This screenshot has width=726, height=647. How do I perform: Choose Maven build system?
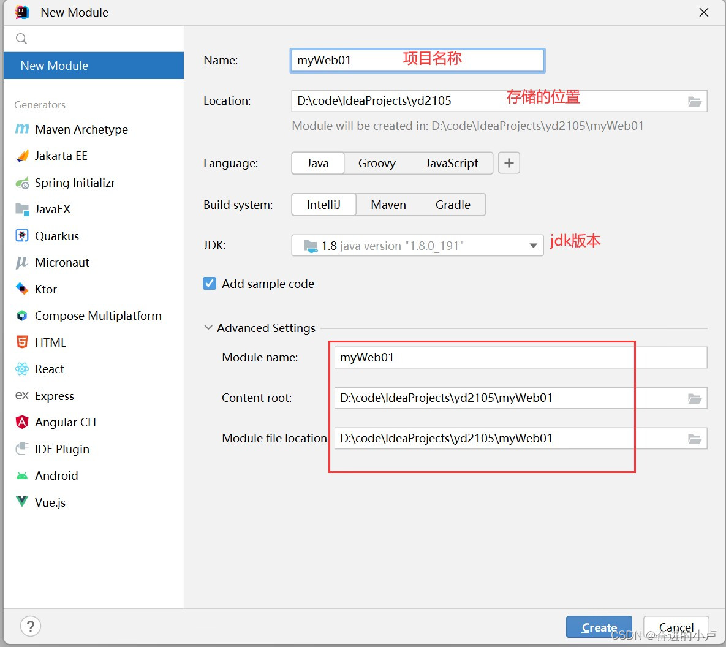click(388, 205)
